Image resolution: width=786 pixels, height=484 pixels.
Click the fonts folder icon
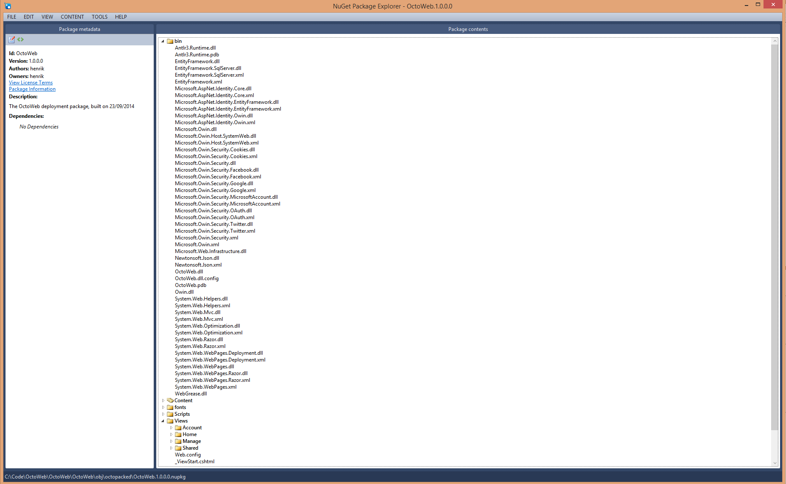pos(170,407)
